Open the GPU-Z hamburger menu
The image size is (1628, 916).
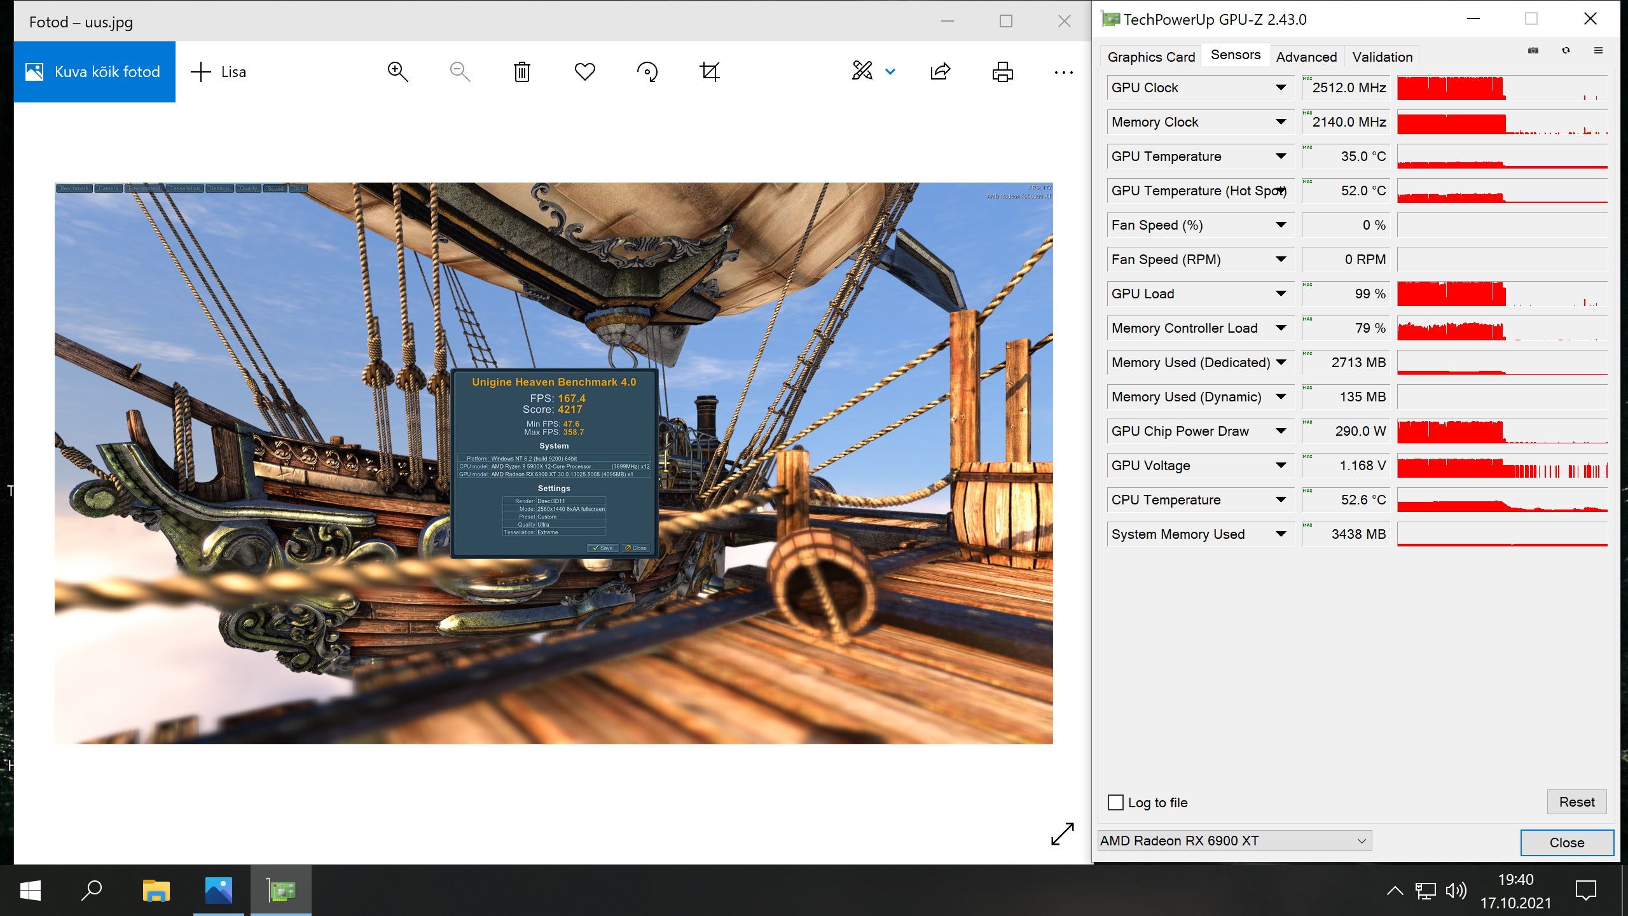(1598, 51)
